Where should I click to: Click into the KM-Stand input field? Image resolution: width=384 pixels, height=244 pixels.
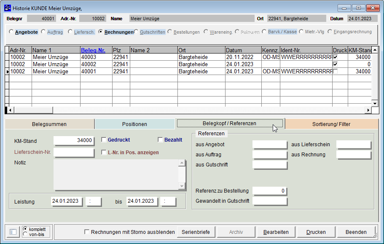(x=73, y=140)
